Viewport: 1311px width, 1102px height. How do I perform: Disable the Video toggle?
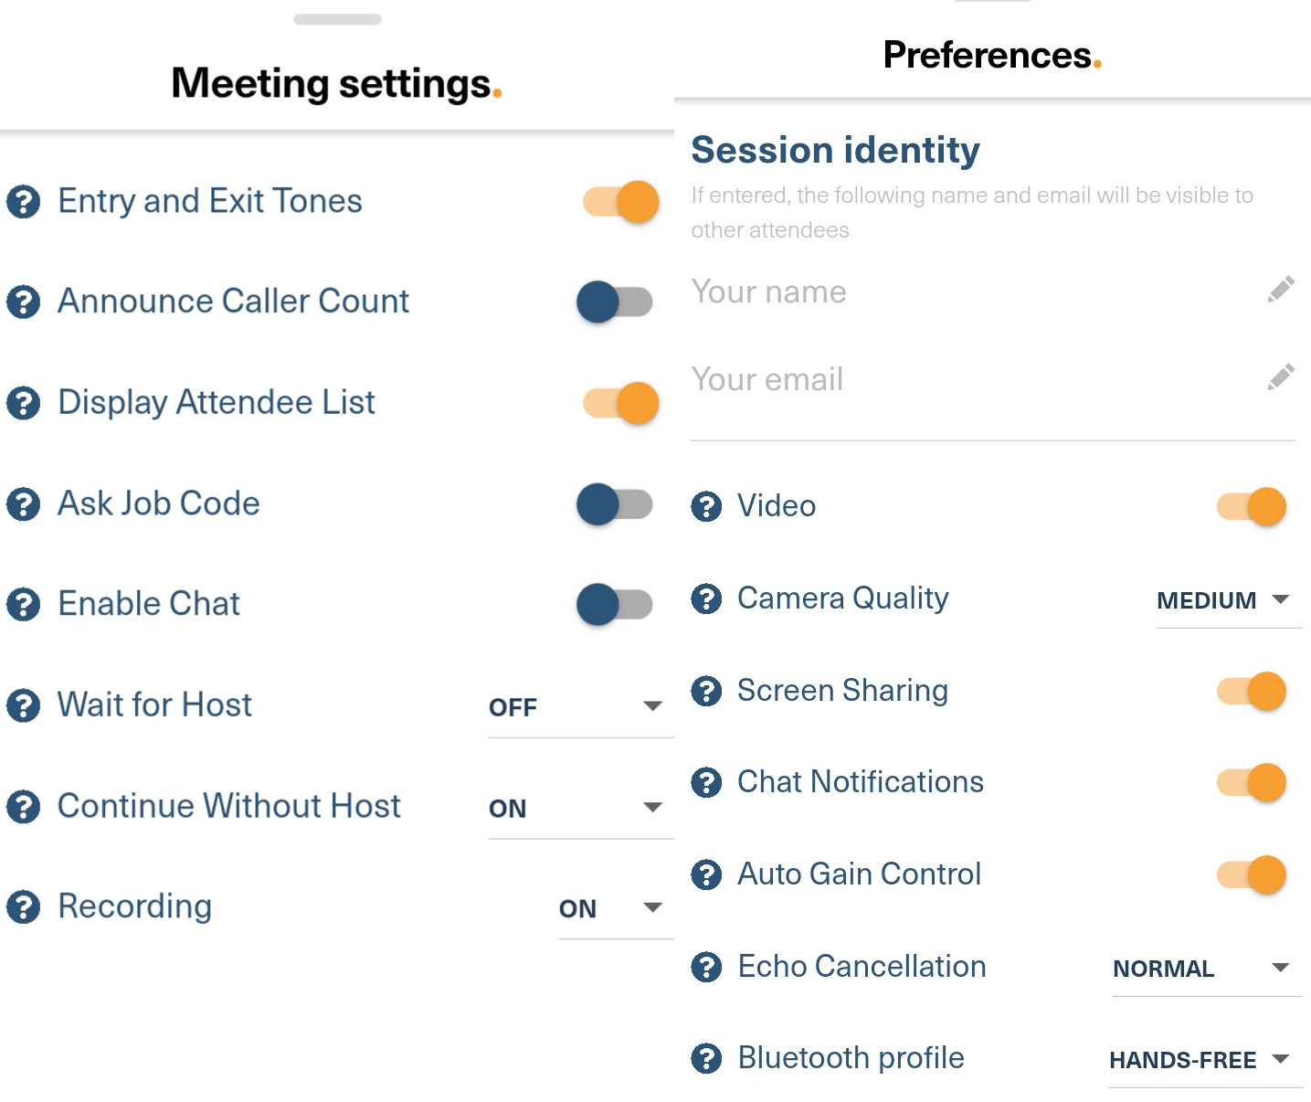(1252, 506)
